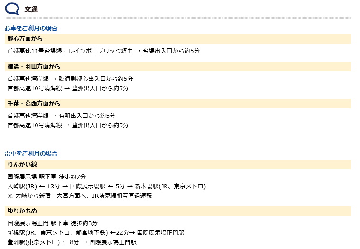Click the 新橋駅 ←22分→ line

click(x=96, y=233)
